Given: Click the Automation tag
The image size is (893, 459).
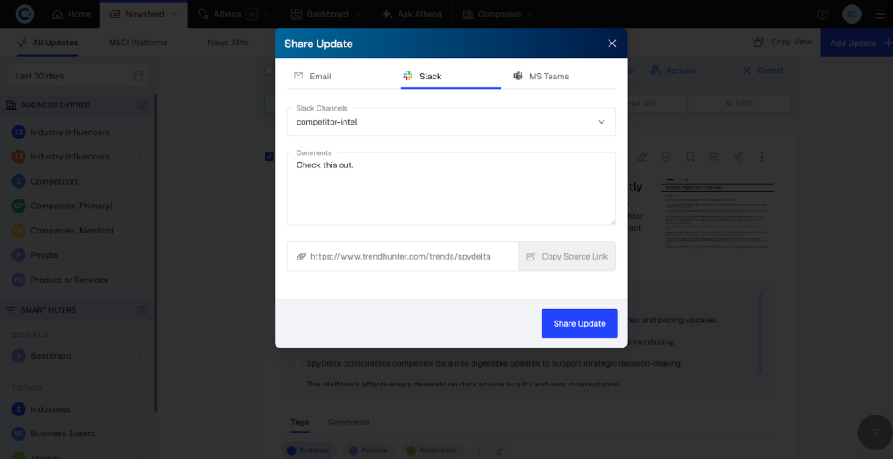Looking at the screenshot, I should pyautogui.click(x=433, y=450).
